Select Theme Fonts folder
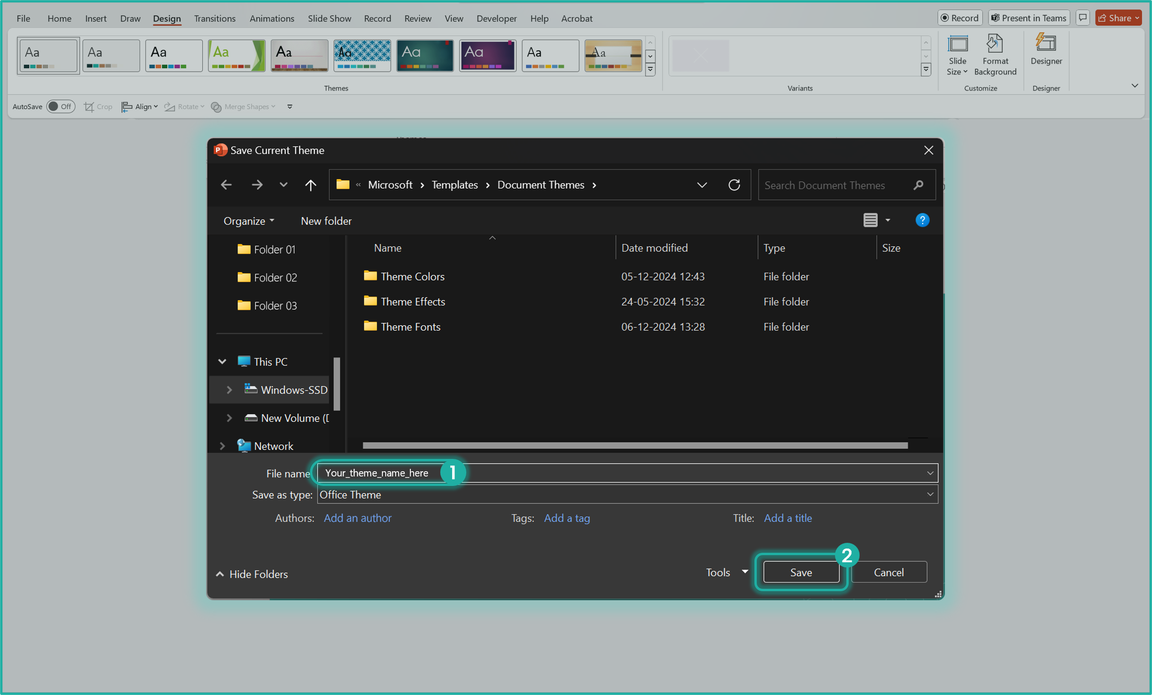 [x=402, y=327]
